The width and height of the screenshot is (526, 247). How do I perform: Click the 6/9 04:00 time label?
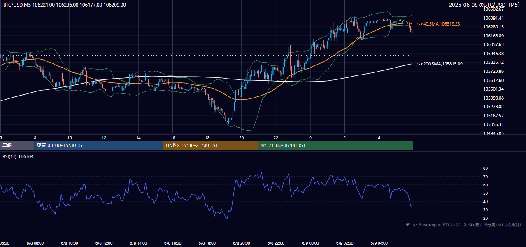tap(379, 243)
